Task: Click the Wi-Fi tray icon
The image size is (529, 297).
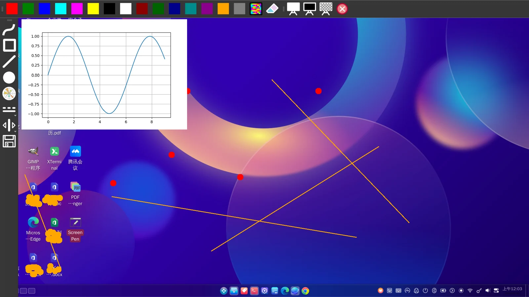Action: tap(470, 290)
